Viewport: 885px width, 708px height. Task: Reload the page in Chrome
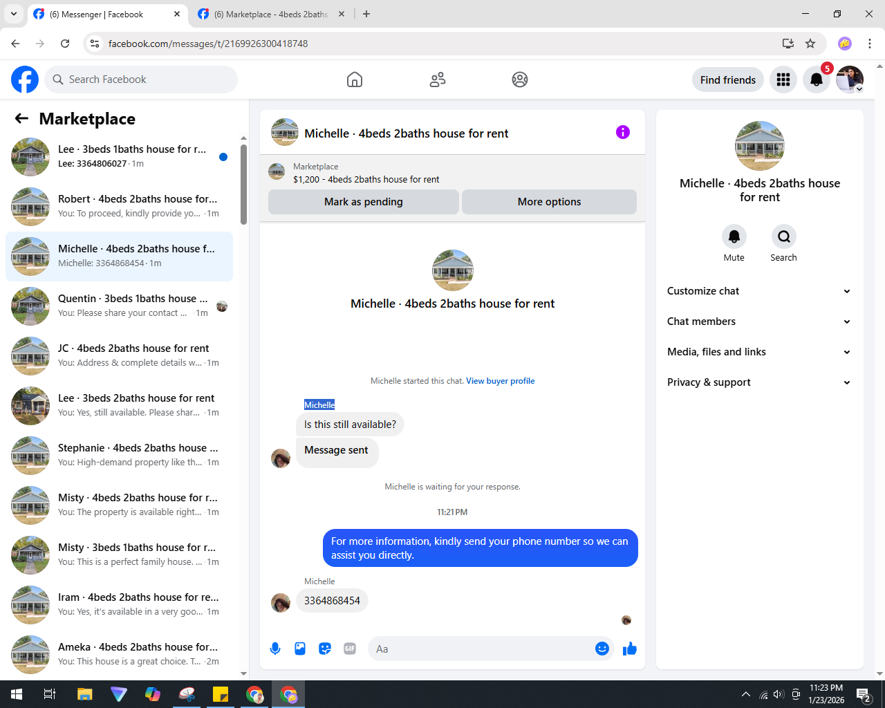coord(65,44)
